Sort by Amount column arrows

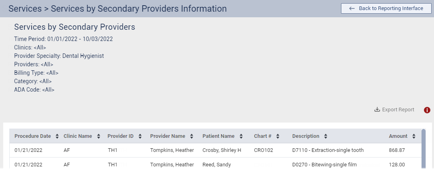[414, 136]
